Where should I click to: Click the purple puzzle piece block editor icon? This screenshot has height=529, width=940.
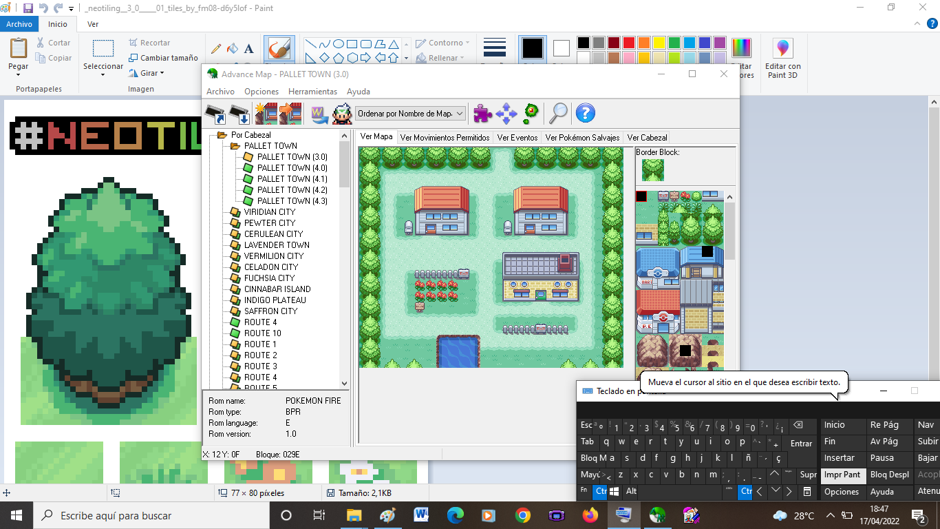483,113
